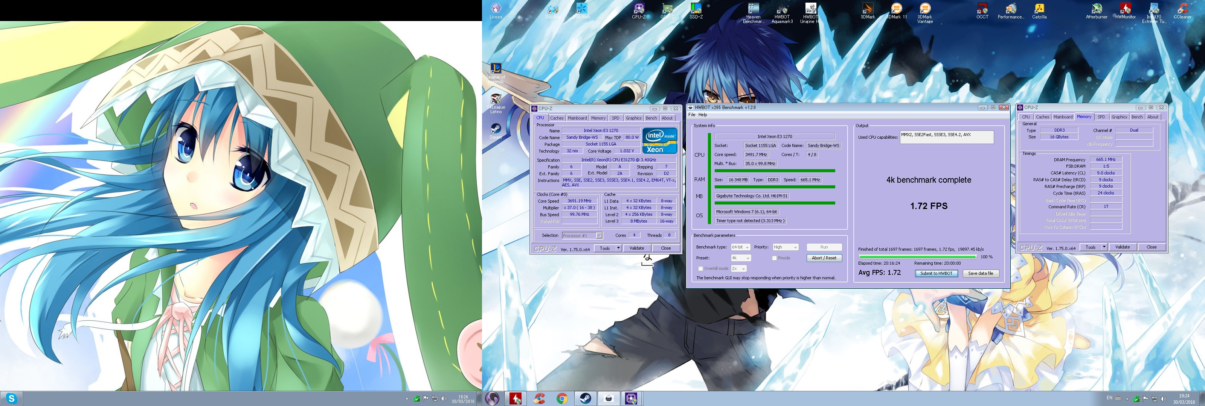
Task: Click the Save data file button
Action: (x=981, y=273)
